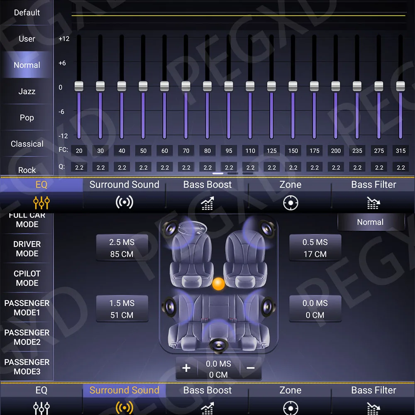Click the FC field showing 95
This screenshot has height=415, width=415.
(229, 151)
